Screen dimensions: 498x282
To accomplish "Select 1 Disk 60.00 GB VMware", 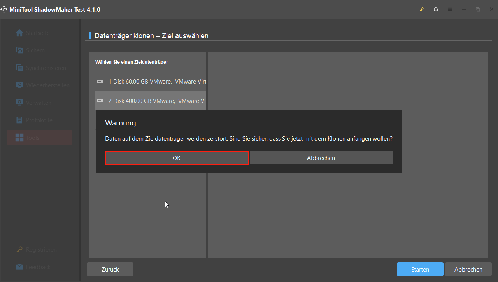I will tap(150, 82).
